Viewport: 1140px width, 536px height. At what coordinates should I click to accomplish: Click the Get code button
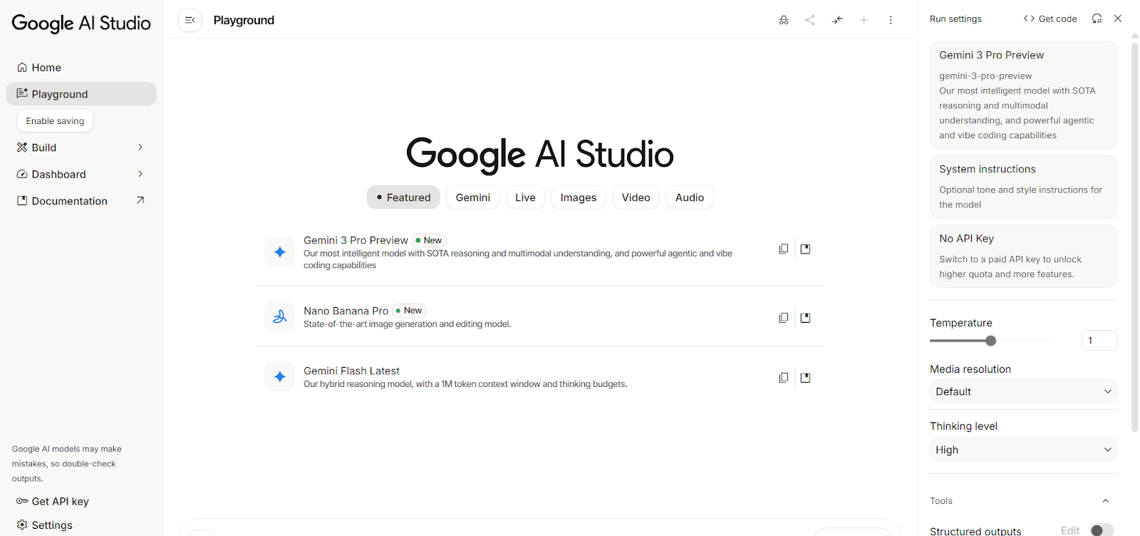point(1050,19)
